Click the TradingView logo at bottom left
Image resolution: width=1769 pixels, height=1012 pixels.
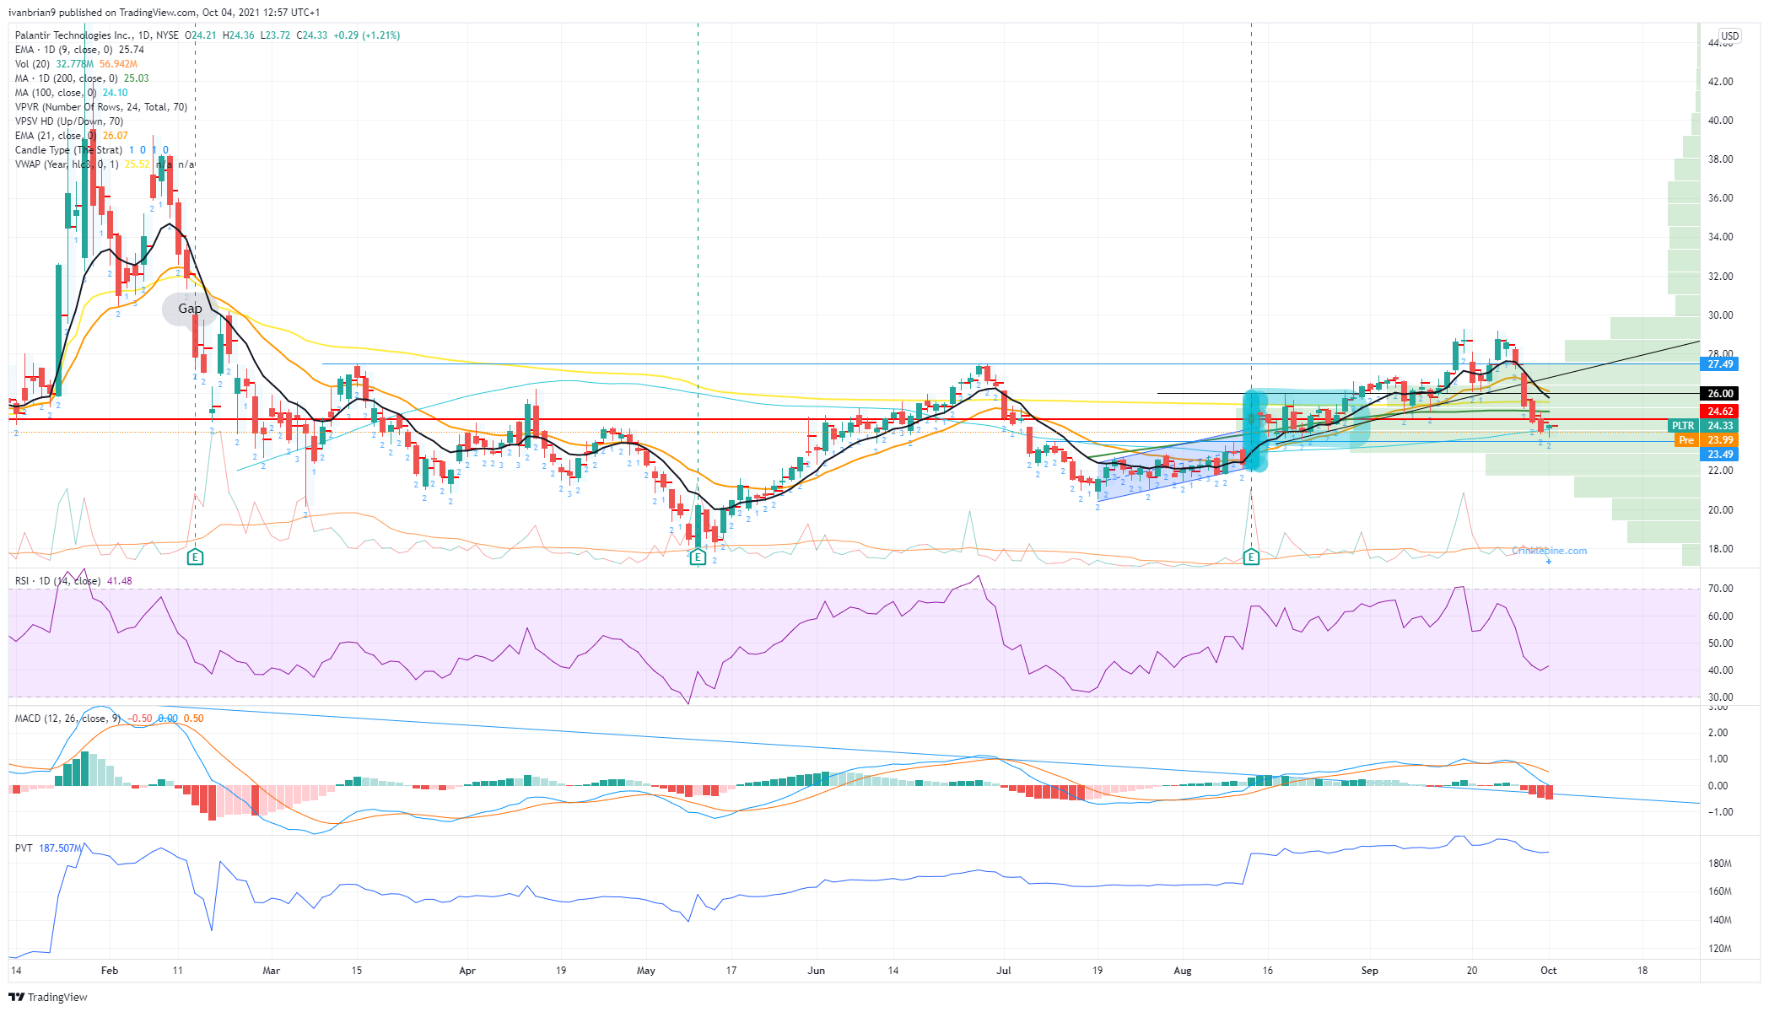[x=48, y=997]
